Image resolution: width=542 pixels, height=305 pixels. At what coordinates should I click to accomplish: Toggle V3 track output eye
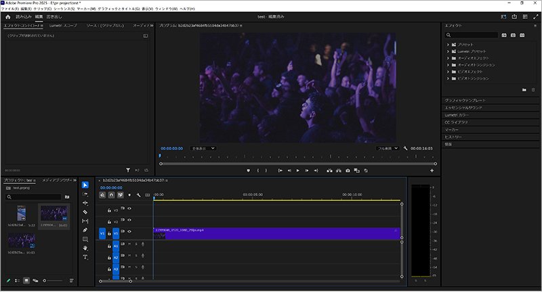point(129,208)
